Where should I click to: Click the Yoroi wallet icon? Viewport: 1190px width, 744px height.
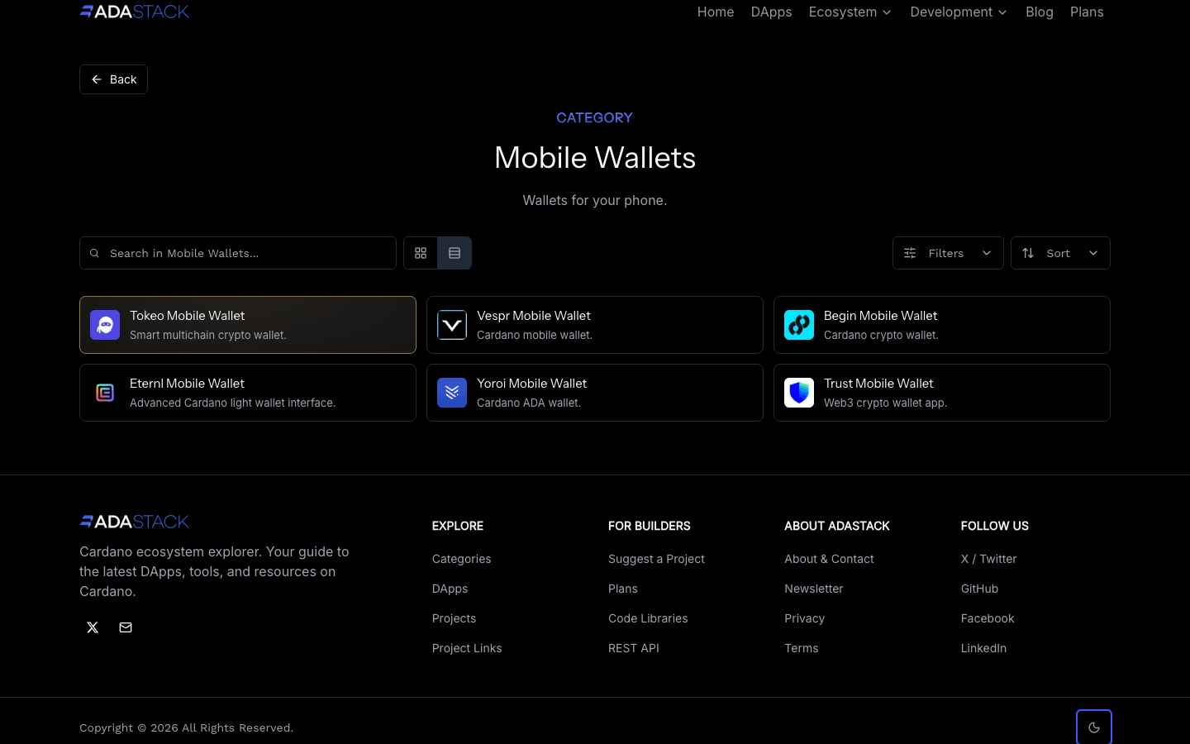point(452,393)
